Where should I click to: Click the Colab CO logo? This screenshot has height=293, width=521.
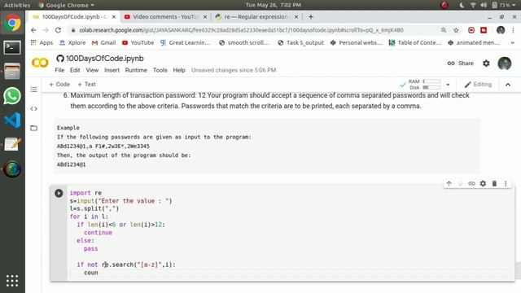(40, 63)
